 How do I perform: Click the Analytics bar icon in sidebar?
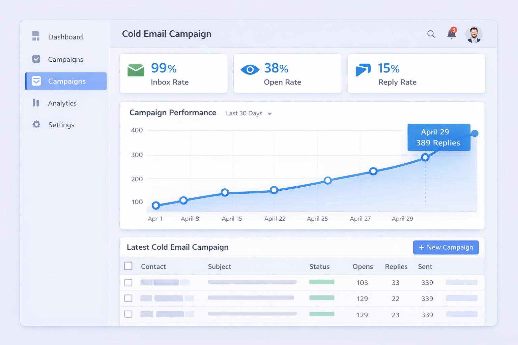click(36, 103)
